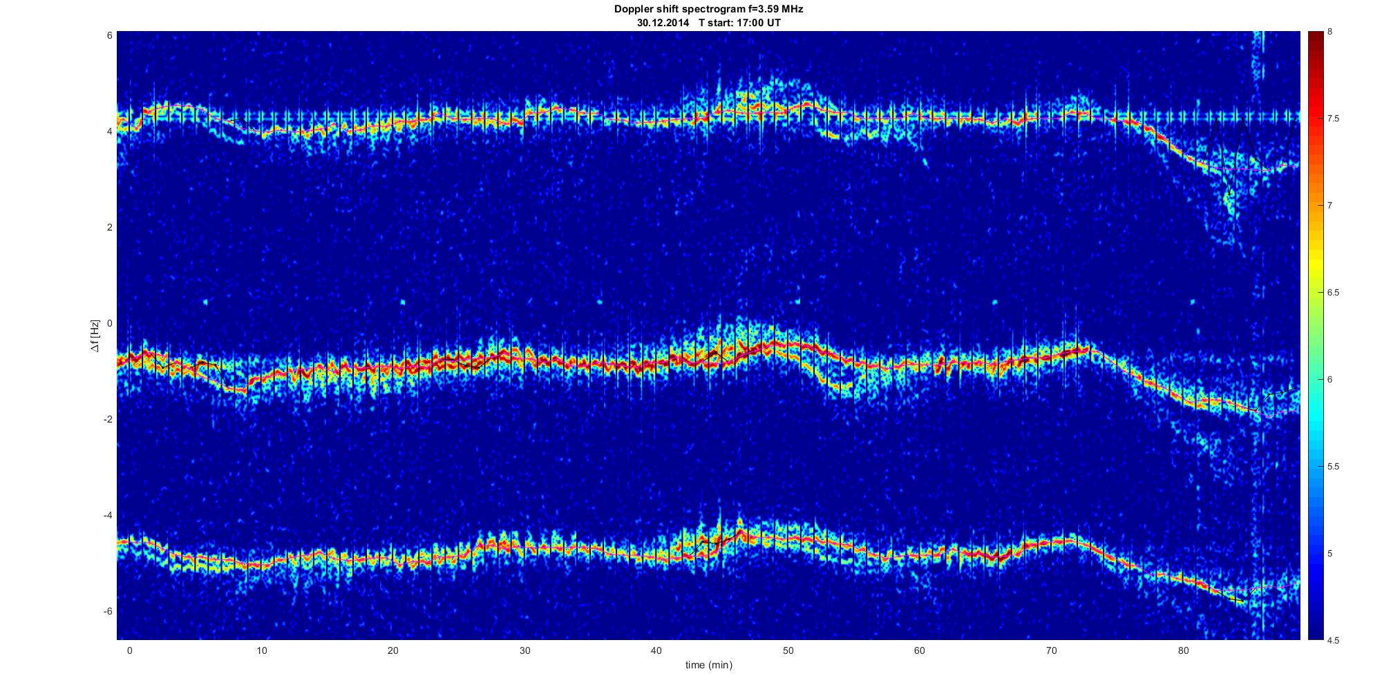This screenshot has height=687, width=1382.
Task: Click colorbar tick label '6'
Action: [1330, 380]
